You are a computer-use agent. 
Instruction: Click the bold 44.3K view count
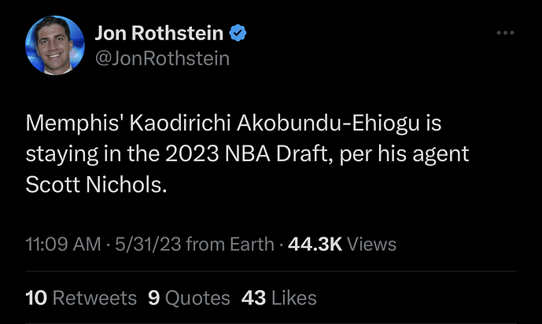(315, 245)
